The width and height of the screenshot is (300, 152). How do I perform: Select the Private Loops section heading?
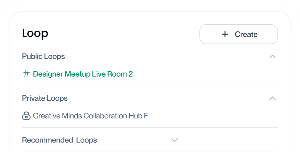coord(45,98)
